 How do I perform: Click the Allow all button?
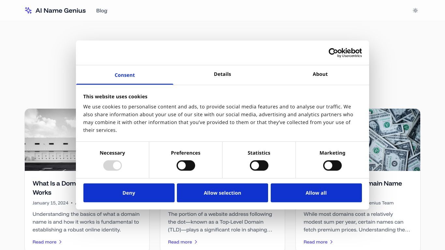coord(316,193)
